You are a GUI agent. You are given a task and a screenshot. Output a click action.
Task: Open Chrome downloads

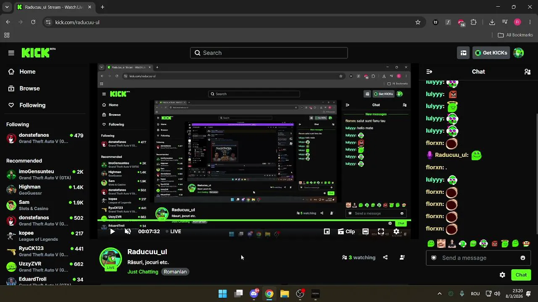tap(492, 22)
